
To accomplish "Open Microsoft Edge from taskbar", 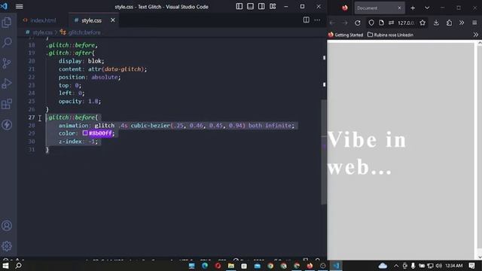I will click(205, 266).
